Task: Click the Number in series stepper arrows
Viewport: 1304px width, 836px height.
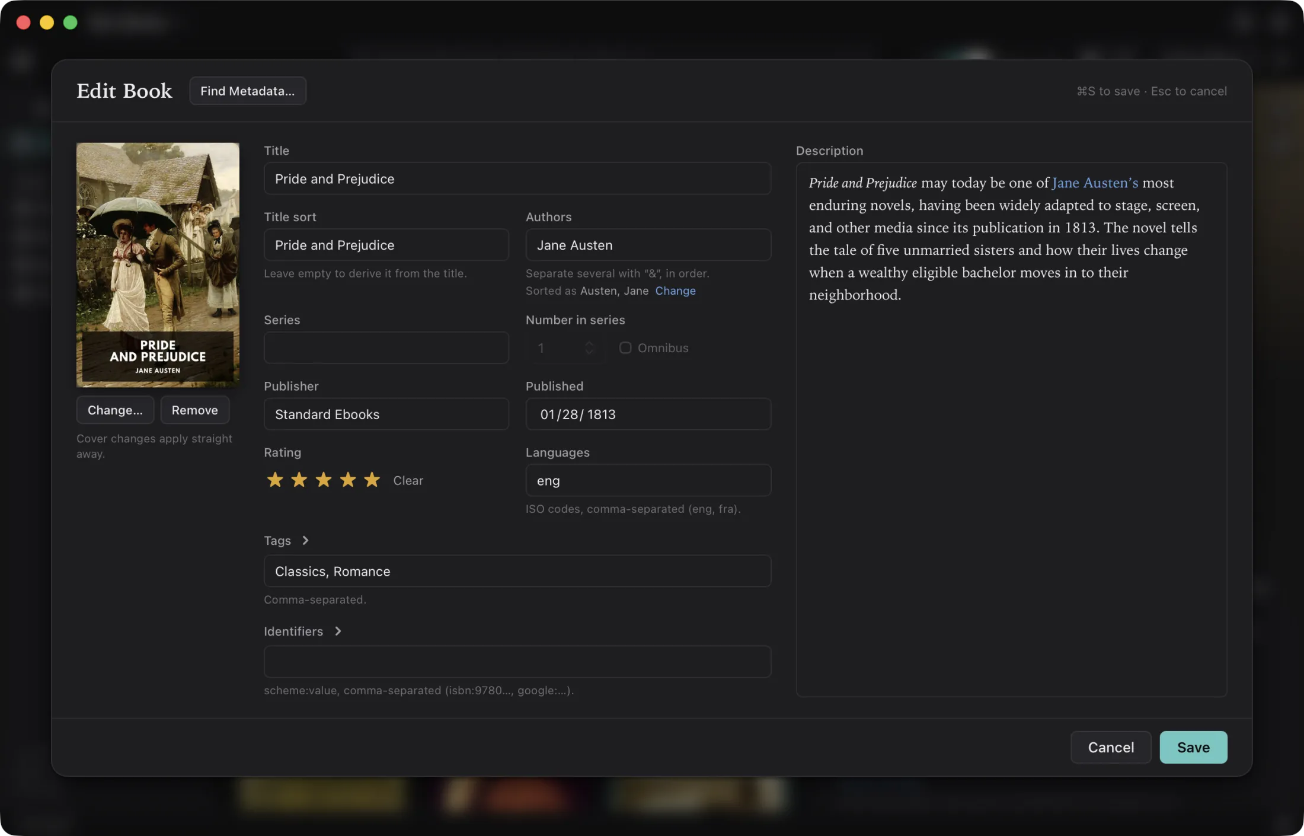Action: (589, 347)
